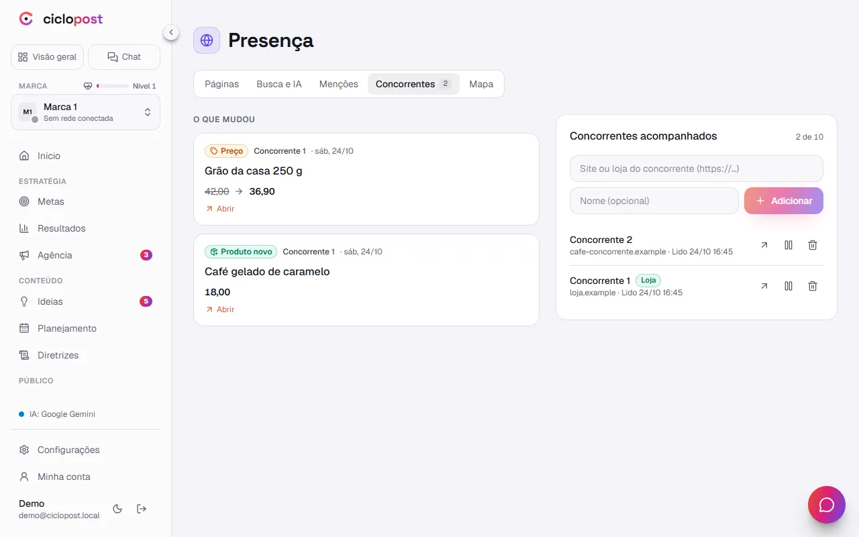The width and height of the screenshot is (859, 537).
Task: Collapse the sidebar with chevron button
Action: 171,32
